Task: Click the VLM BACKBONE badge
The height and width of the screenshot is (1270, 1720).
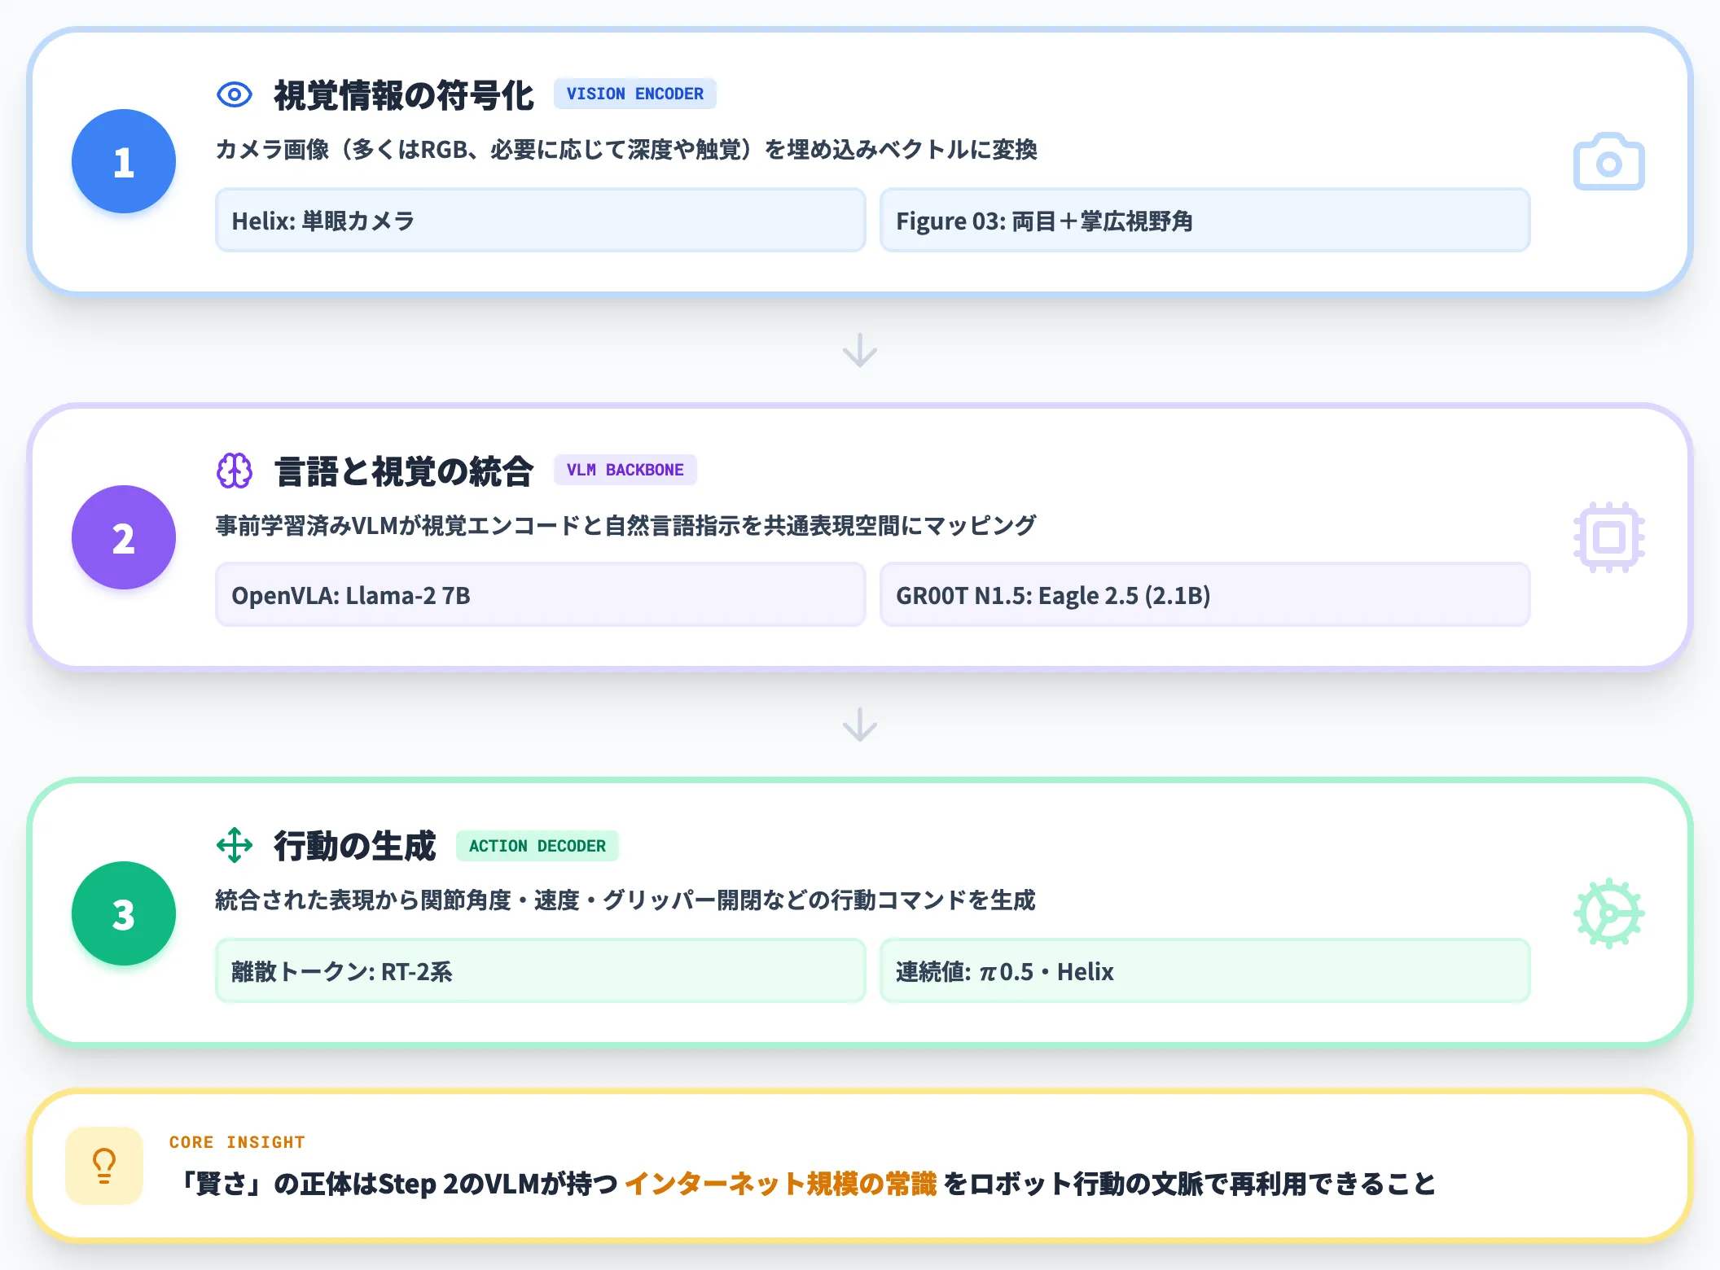Action: [x=625, y=470]
